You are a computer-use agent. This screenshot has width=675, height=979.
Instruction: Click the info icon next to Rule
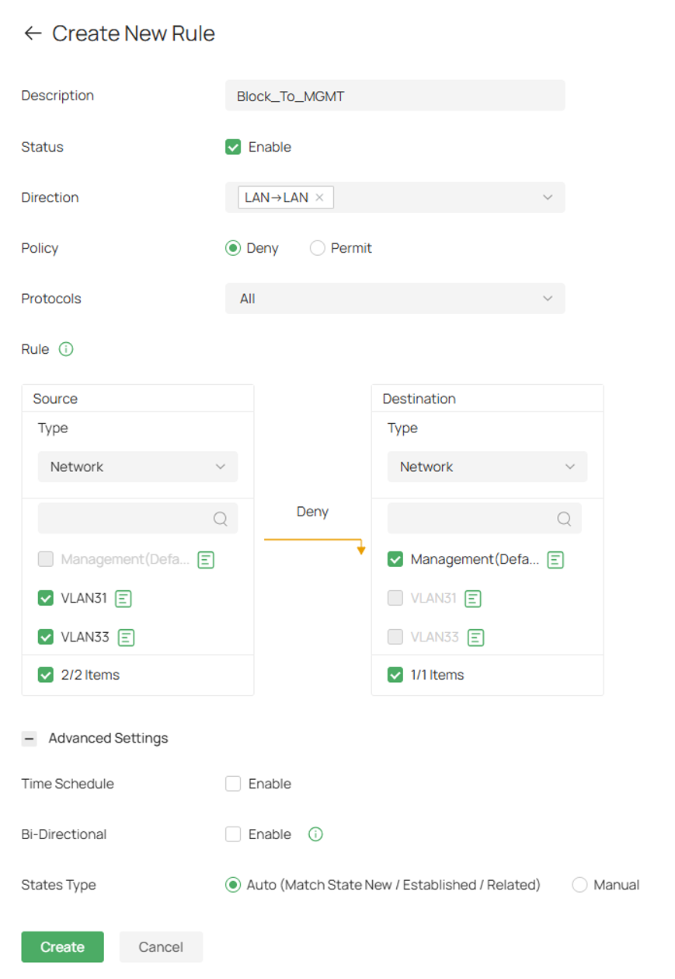66,349
